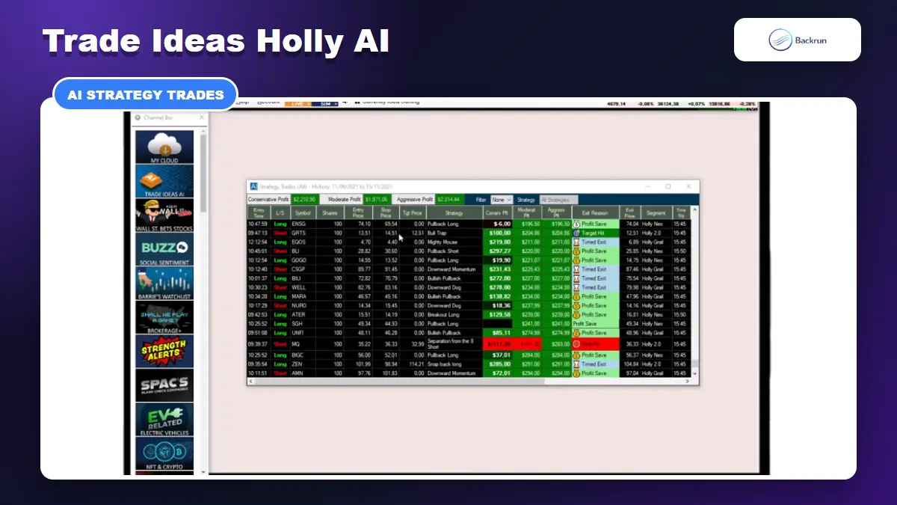This screenshot has height=505, width=897.
Task: Sort by the Entry Price column header
Action: pos(358,212)
